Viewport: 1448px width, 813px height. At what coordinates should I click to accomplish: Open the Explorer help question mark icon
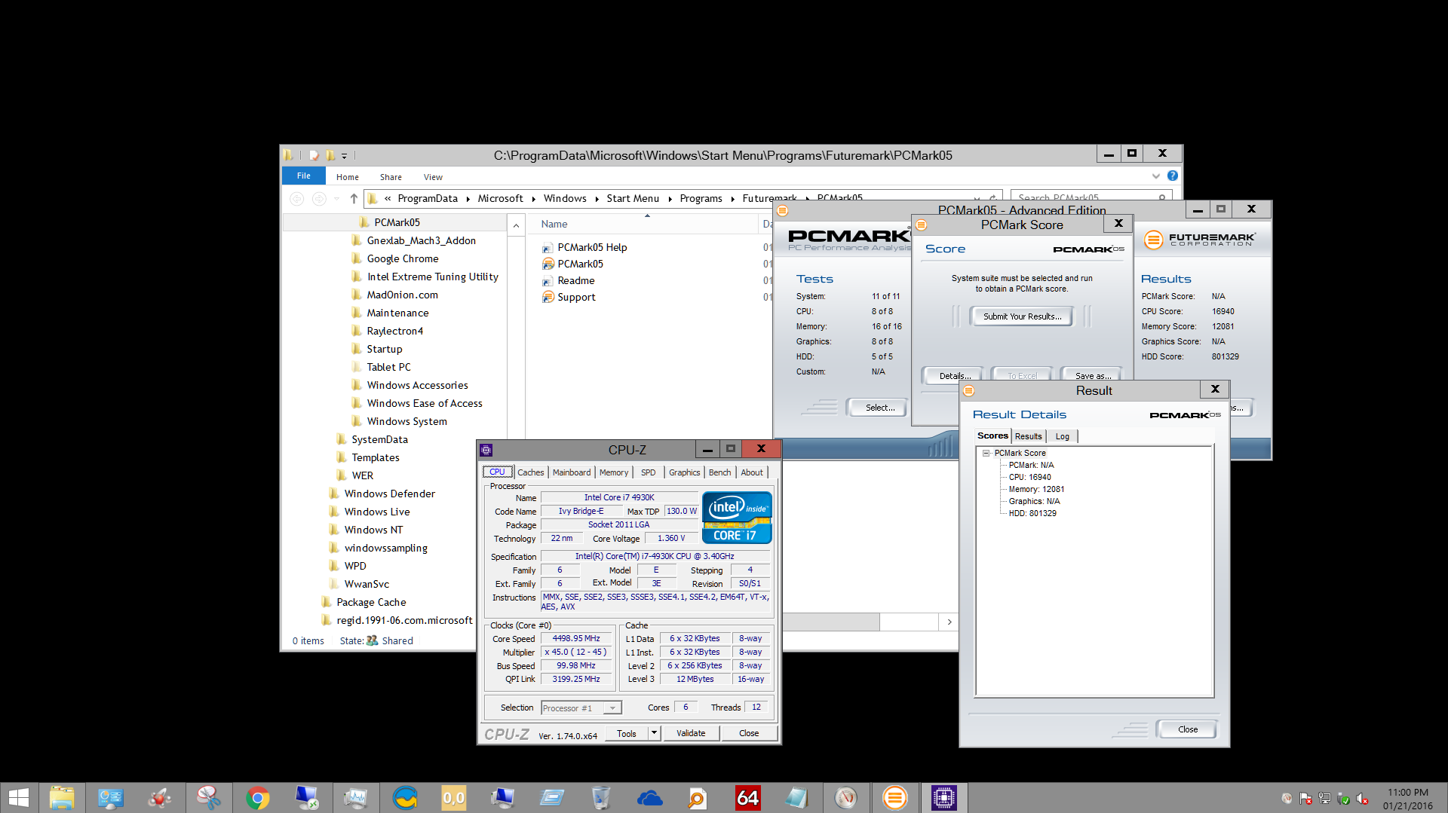[x=1172, y=176]
